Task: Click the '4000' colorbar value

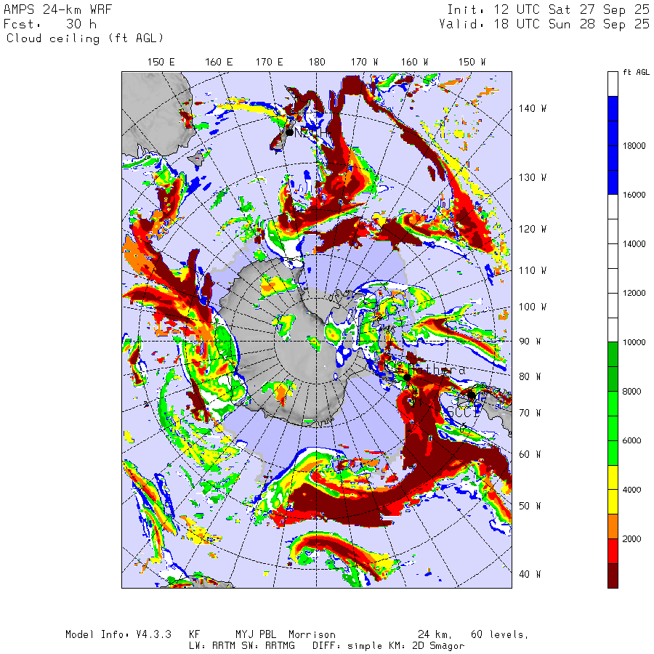Action: (x=632, y=490)
